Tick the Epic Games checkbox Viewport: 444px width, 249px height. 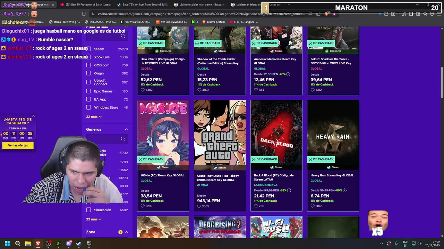pos(88,91)
